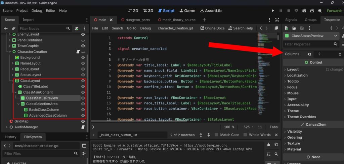
Task: Adjust Columns value stepper arrows
Action: pos(340,54)
